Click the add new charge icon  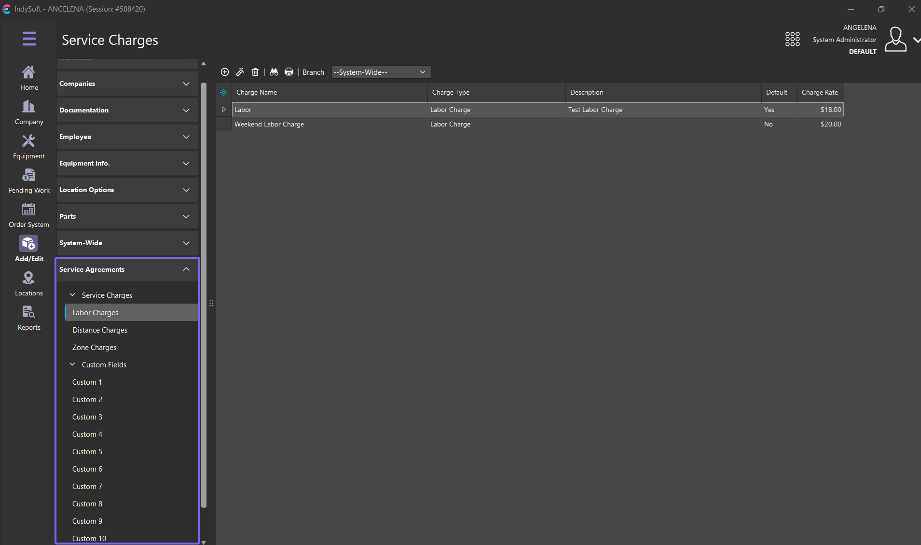tap(225, 72)
